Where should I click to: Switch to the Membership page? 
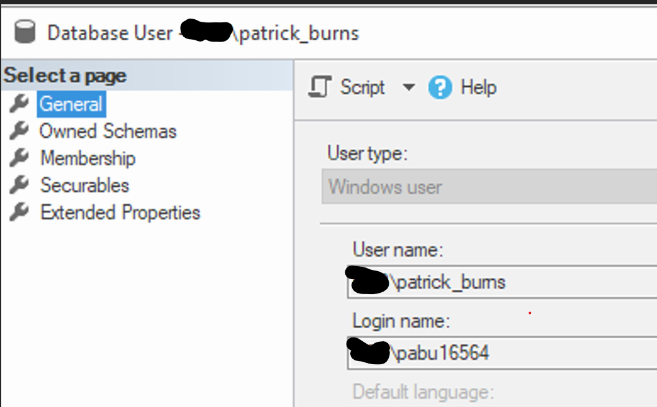pos(88,158)
